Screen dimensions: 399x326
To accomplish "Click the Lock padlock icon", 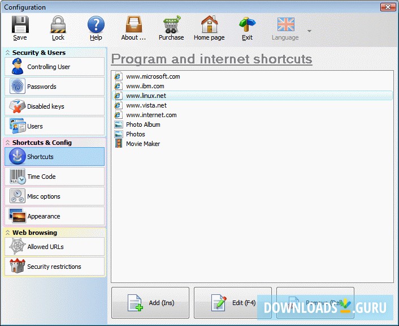I will [58, 24].
